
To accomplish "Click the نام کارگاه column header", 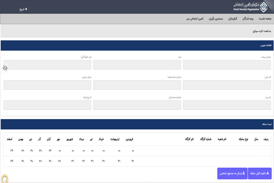I will 189,139.
